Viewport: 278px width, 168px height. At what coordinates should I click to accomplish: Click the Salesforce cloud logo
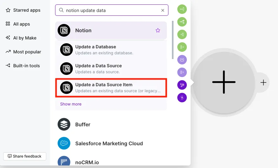64,143
